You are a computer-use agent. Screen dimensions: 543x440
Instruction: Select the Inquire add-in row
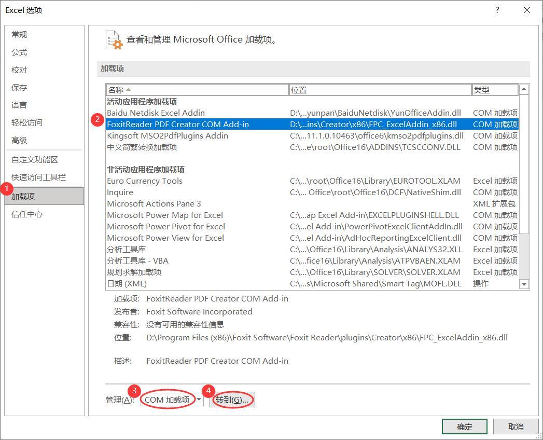tap(312, 192)
